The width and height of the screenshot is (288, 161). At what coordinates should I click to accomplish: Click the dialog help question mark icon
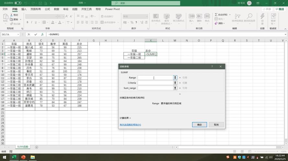click(212, 67)
